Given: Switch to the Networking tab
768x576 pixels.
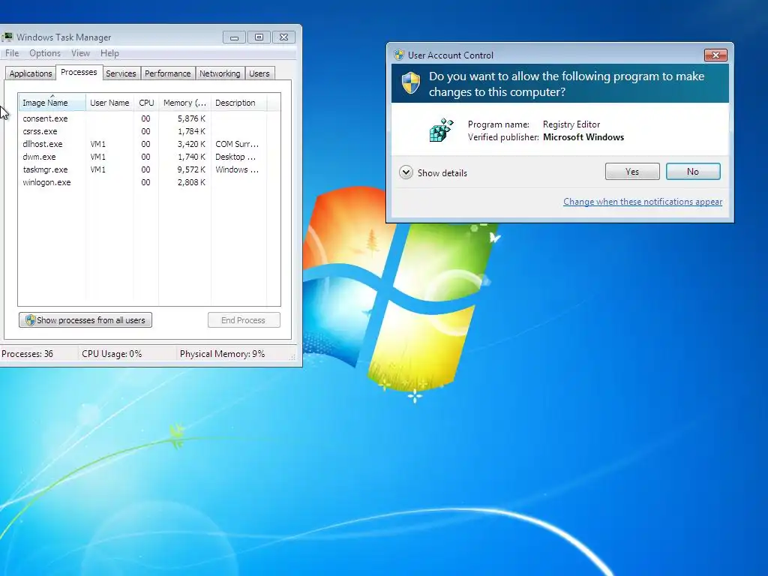Looking at the screenshot, I should pos(220,73).
